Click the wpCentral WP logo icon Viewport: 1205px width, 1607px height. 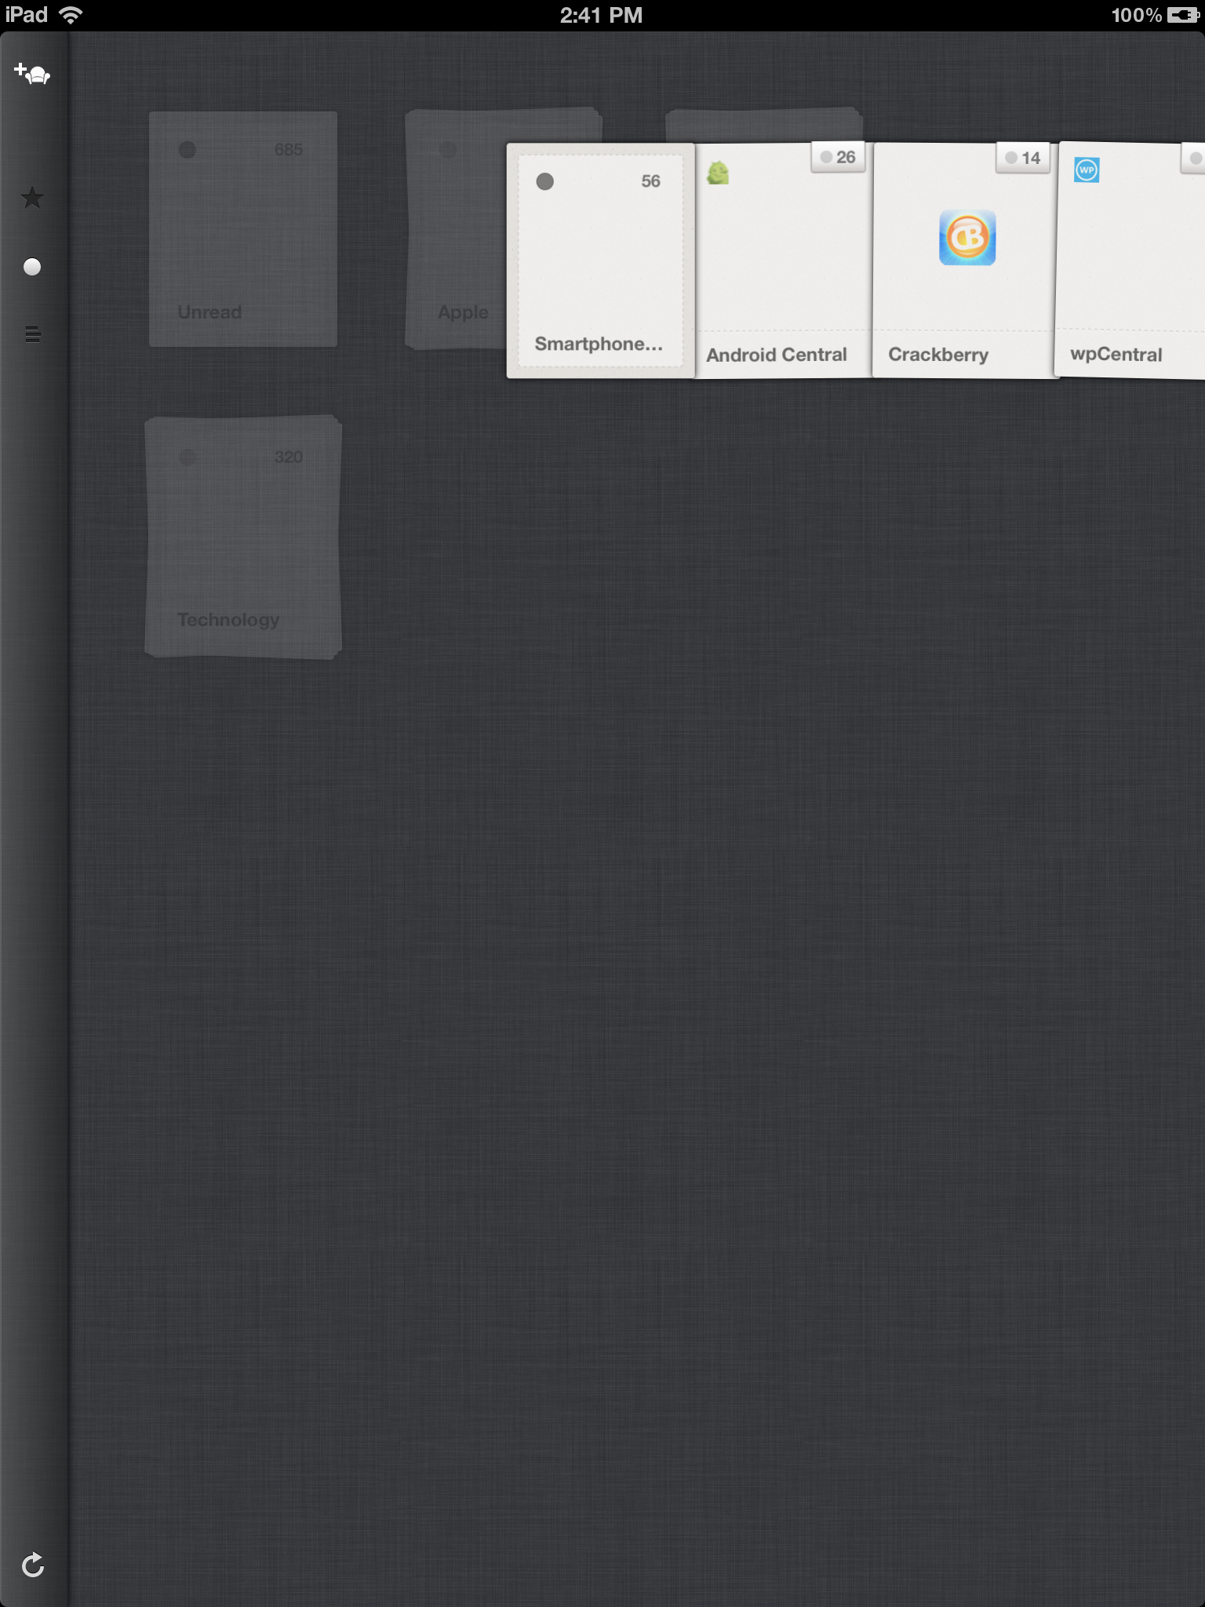coord(1087,170)
